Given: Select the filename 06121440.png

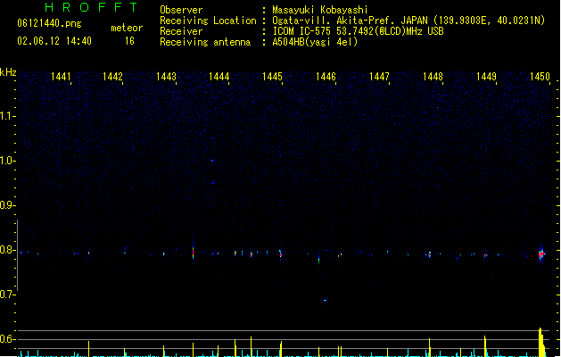Looking at the screenshot, I should [x=49, y=23].
